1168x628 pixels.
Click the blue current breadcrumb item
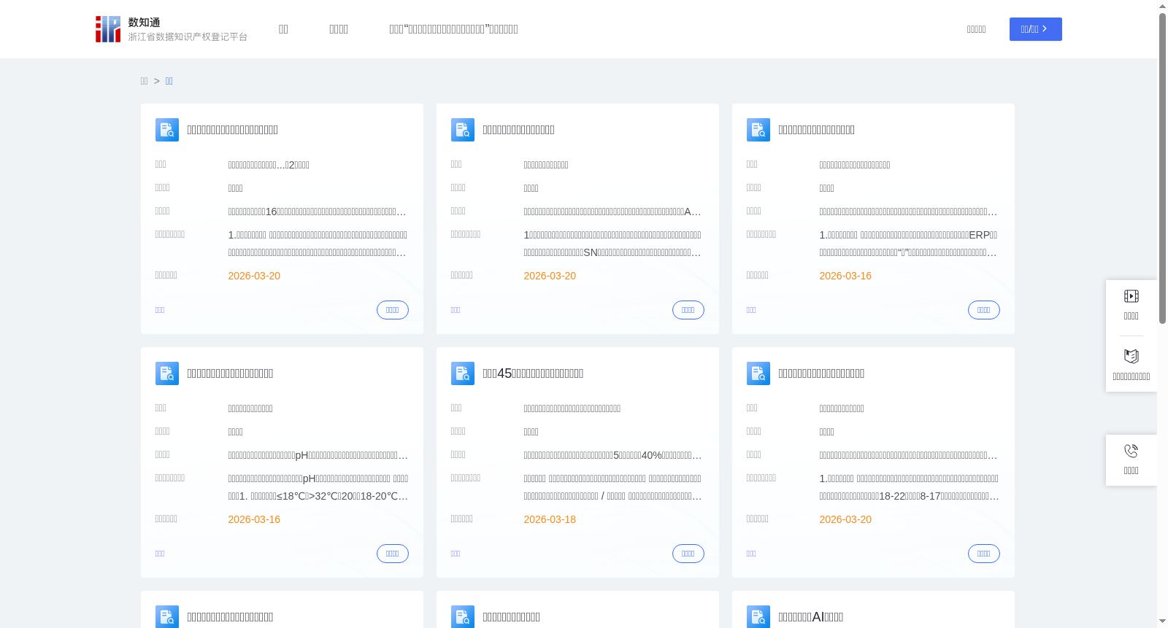coord(169,81)
